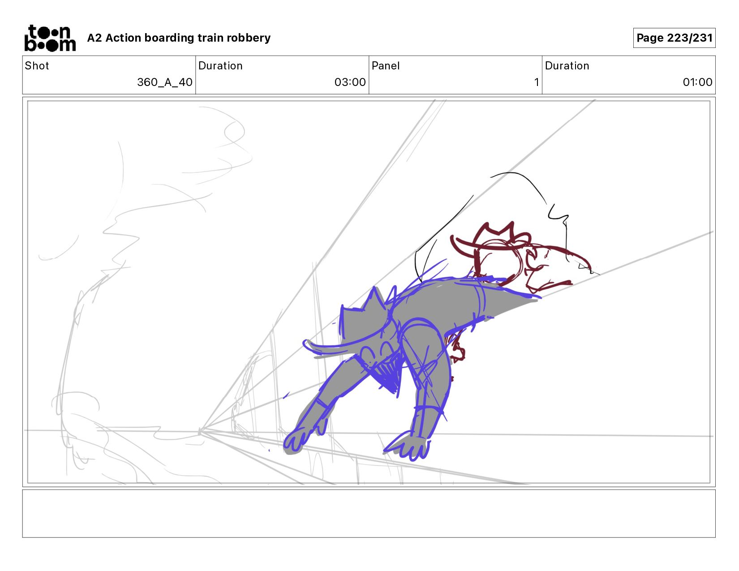
Task: Select panel number '1'
Action: [536, 82]
